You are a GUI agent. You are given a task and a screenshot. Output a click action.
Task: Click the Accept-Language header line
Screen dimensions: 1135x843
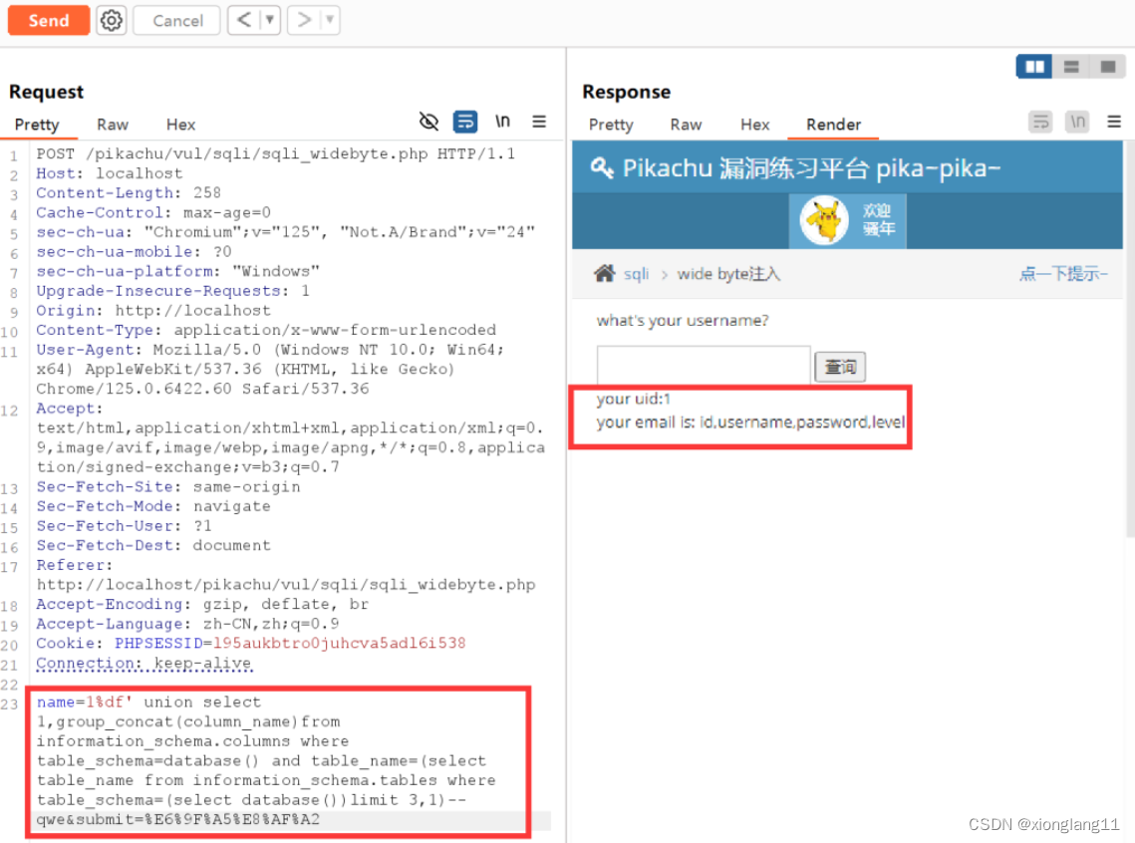click(x=187, y=623)
